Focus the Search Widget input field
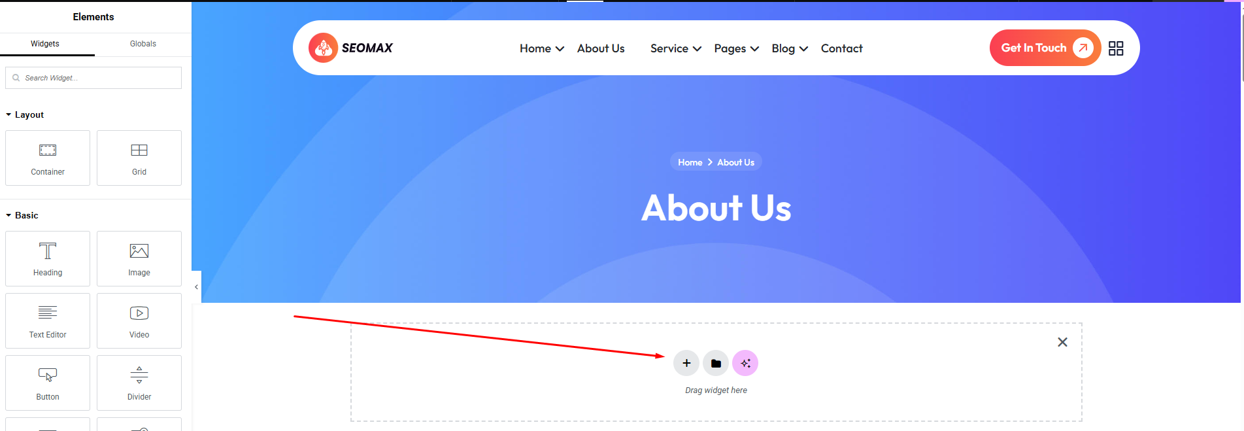The width and height of the screenshot is (1244, 431). [93, 78]
